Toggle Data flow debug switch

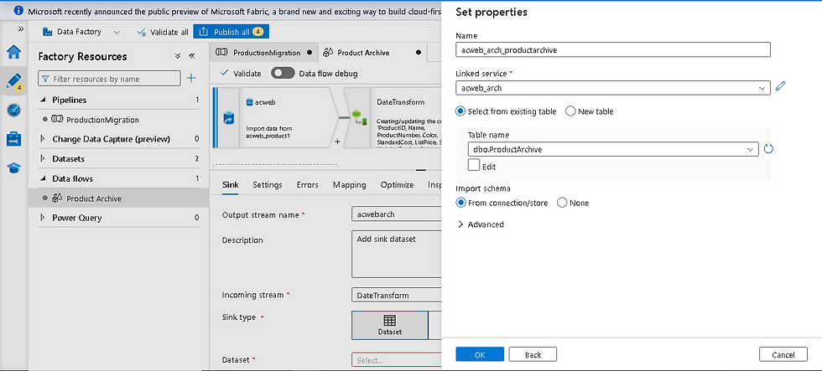(283, 74)
